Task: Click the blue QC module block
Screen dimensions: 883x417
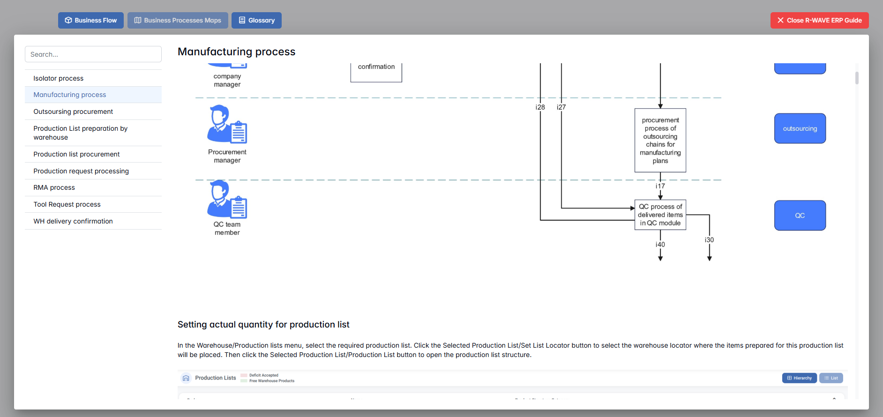Action: (x=800, y=216)
